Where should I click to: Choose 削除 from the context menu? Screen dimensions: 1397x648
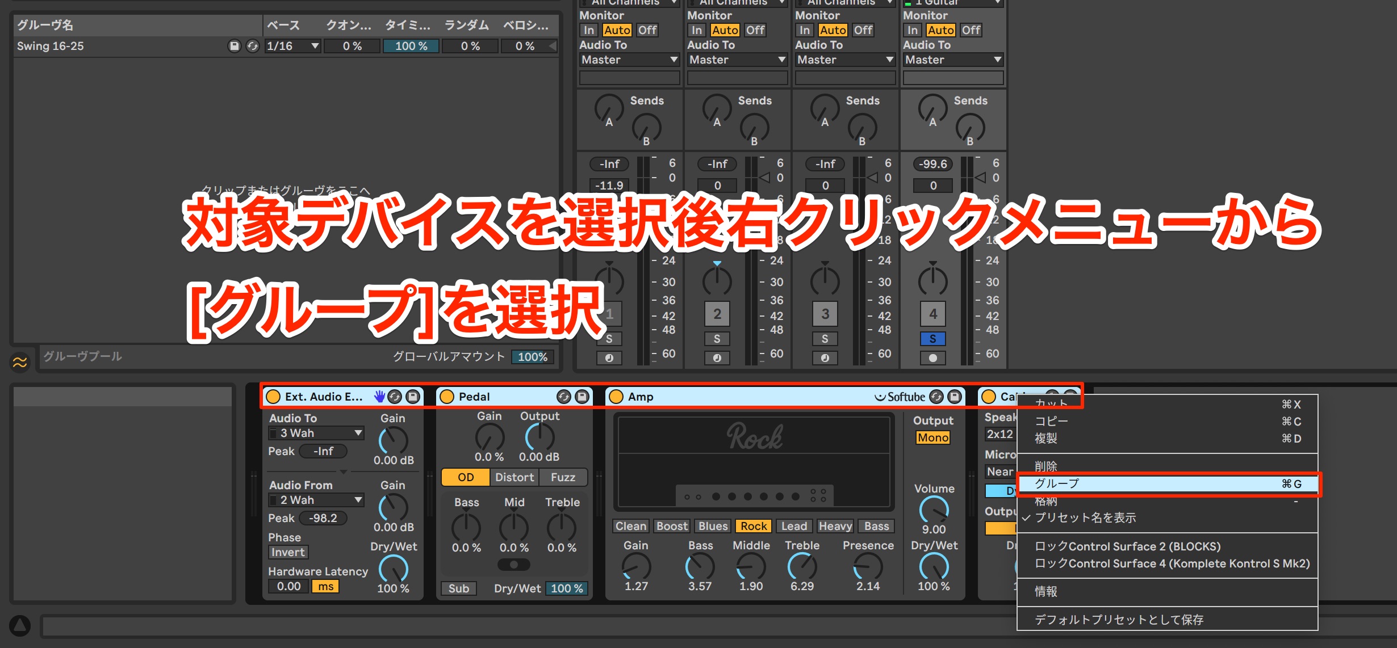[x=1168, y=466]
